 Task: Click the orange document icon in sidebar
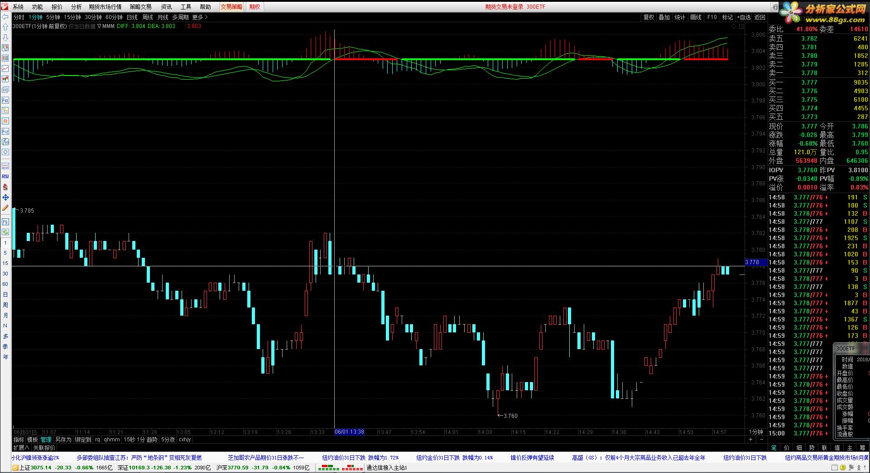[5, 121]
